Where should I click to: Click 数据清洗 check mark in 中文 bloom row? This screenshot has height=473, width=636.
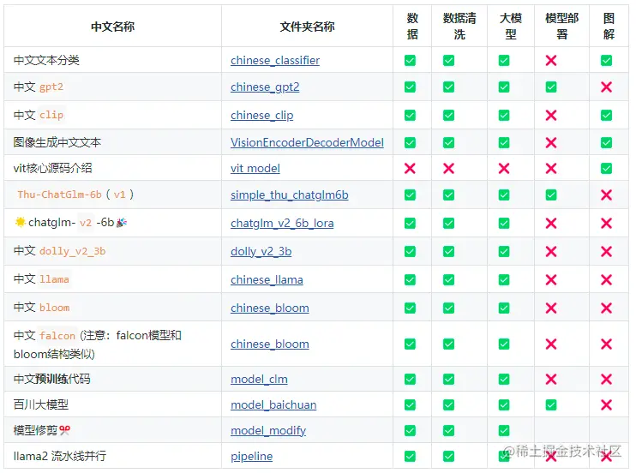448,308
